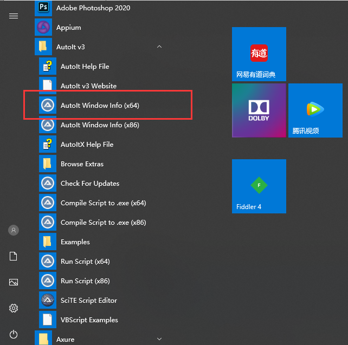Click the Run Script (x86) icon
This screenshot has width=348, height=345.
(48, 281)
